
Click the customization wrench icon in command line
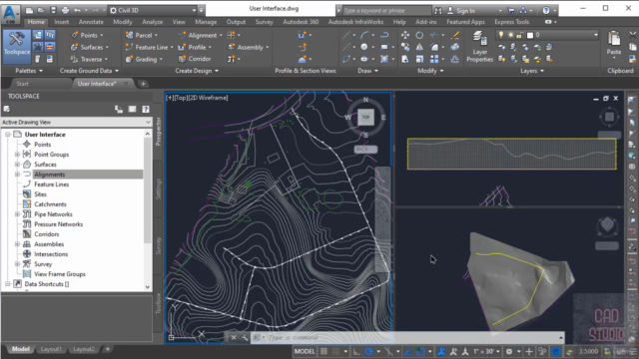pyautogui.click(x=245, y=337)
